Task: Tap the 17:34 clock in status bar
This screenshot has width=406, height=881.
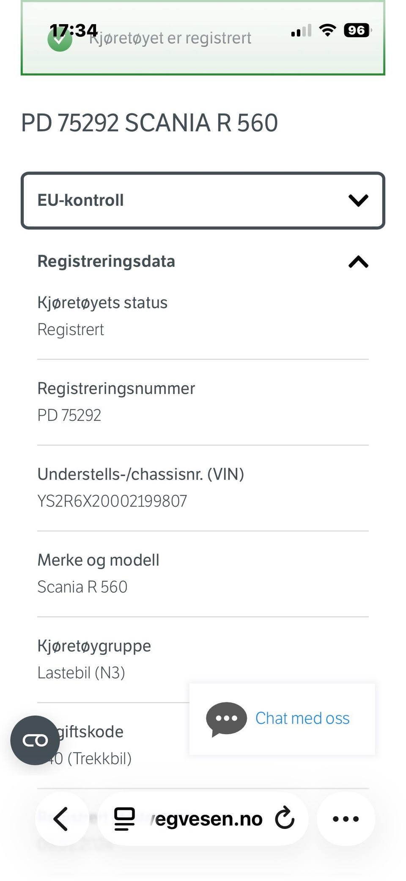Action: click(x=74, y=30)
